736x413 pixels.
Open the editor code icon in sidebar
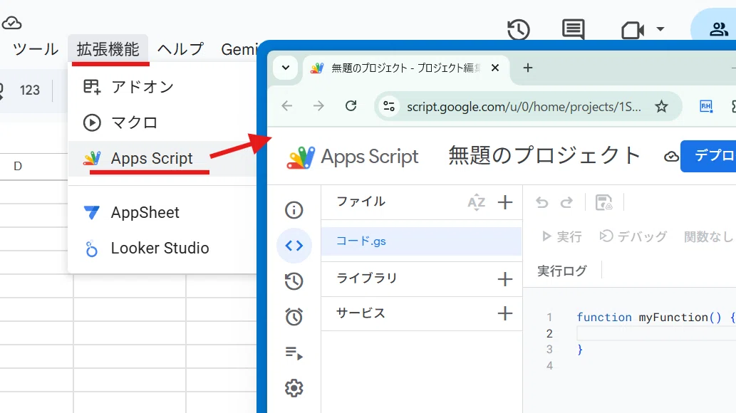coord(294,246)
